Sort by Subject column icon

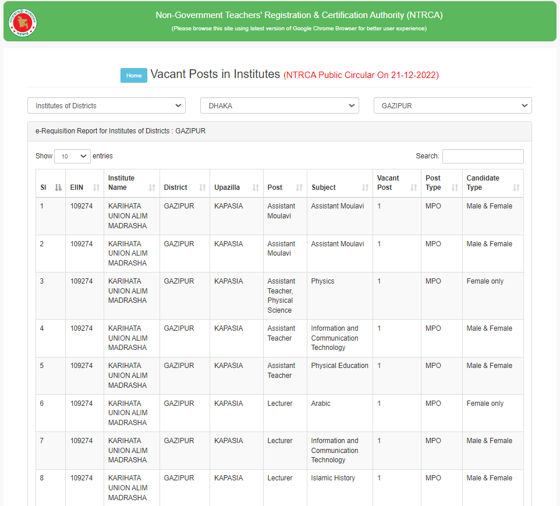[x=365, y=187]
